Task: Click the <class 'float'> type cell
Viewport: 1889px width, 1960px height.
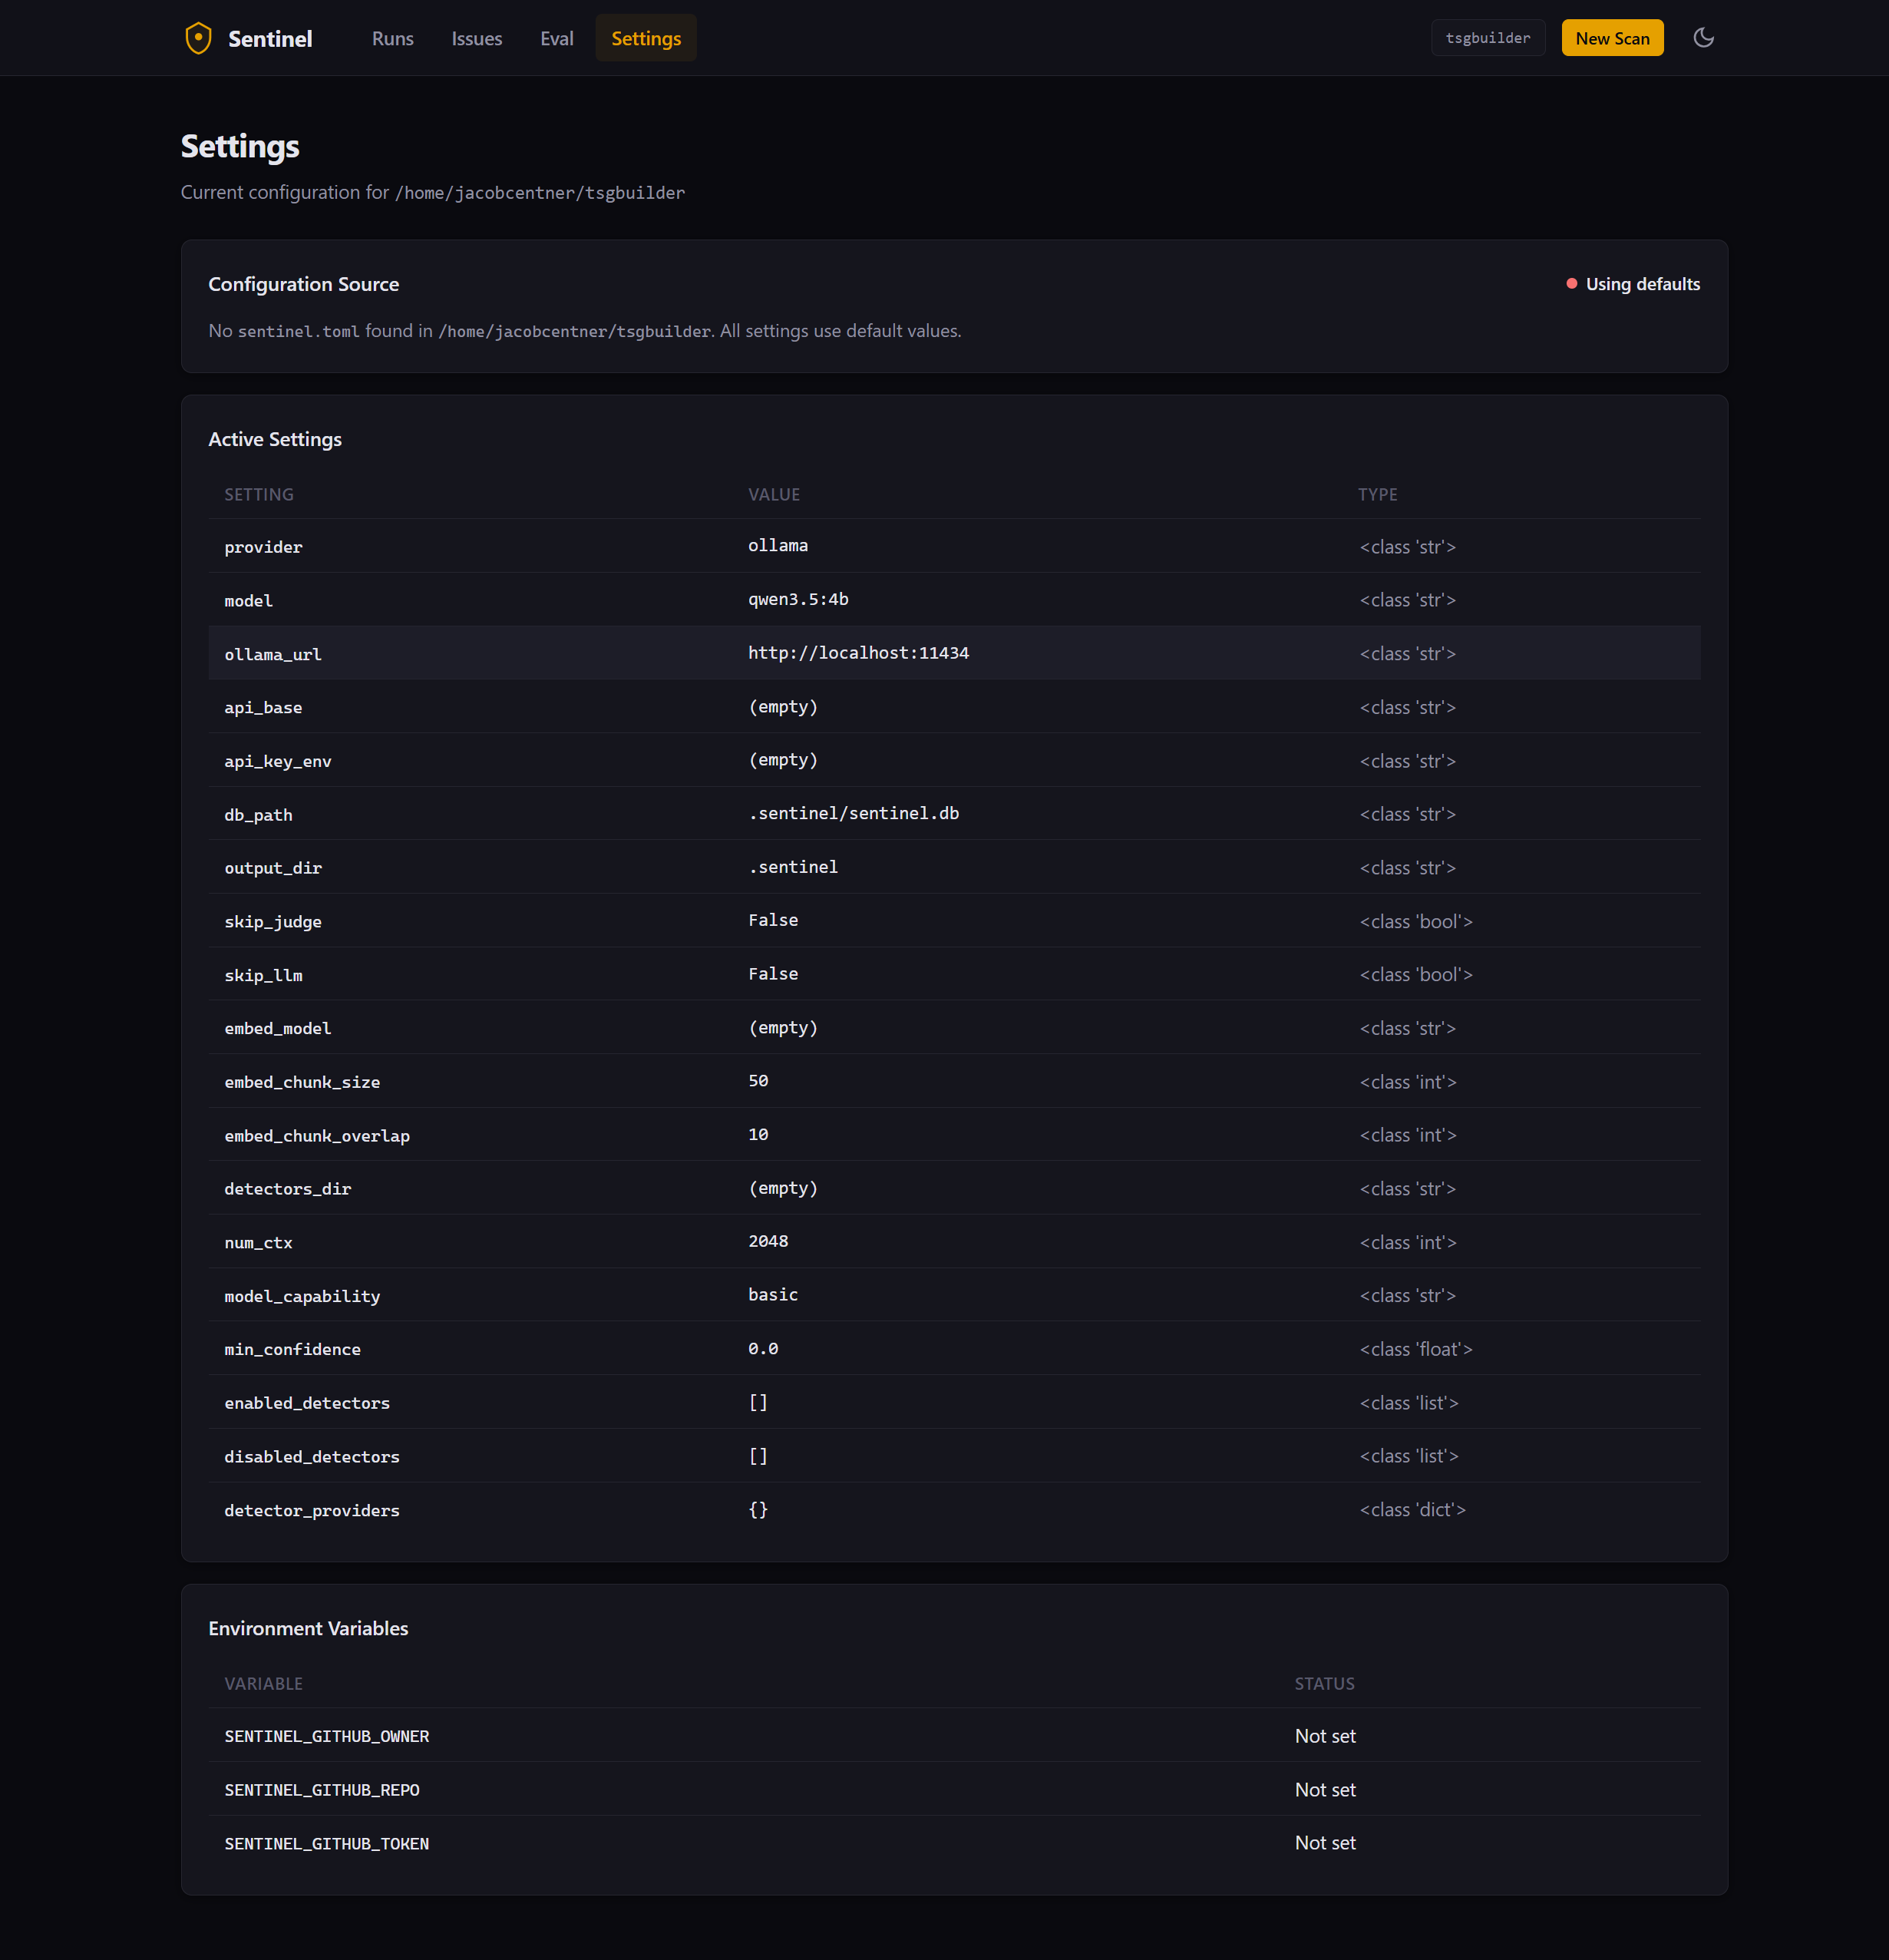Action: coord(1416,1349)
